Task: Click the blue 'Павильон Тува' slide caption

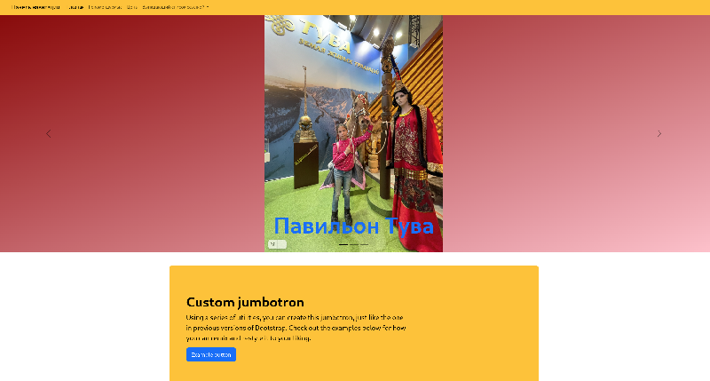Action: click(353, 226)
